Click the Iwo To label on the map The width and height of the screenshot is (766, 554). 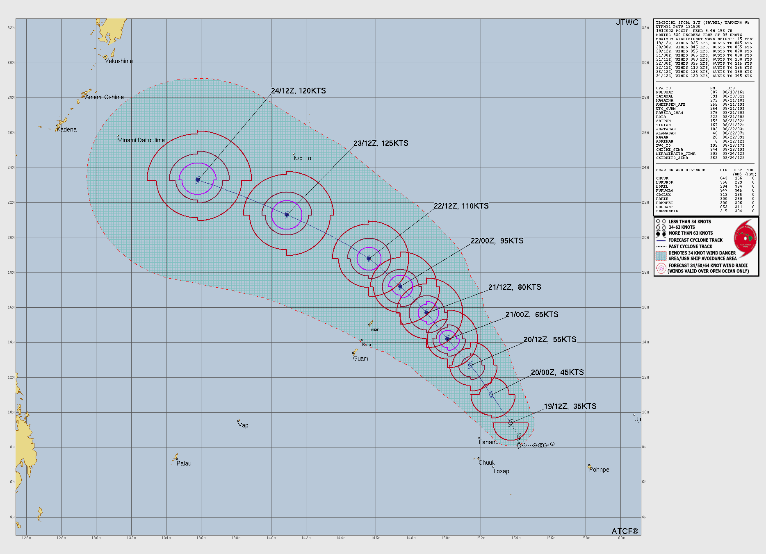point(303,158)
